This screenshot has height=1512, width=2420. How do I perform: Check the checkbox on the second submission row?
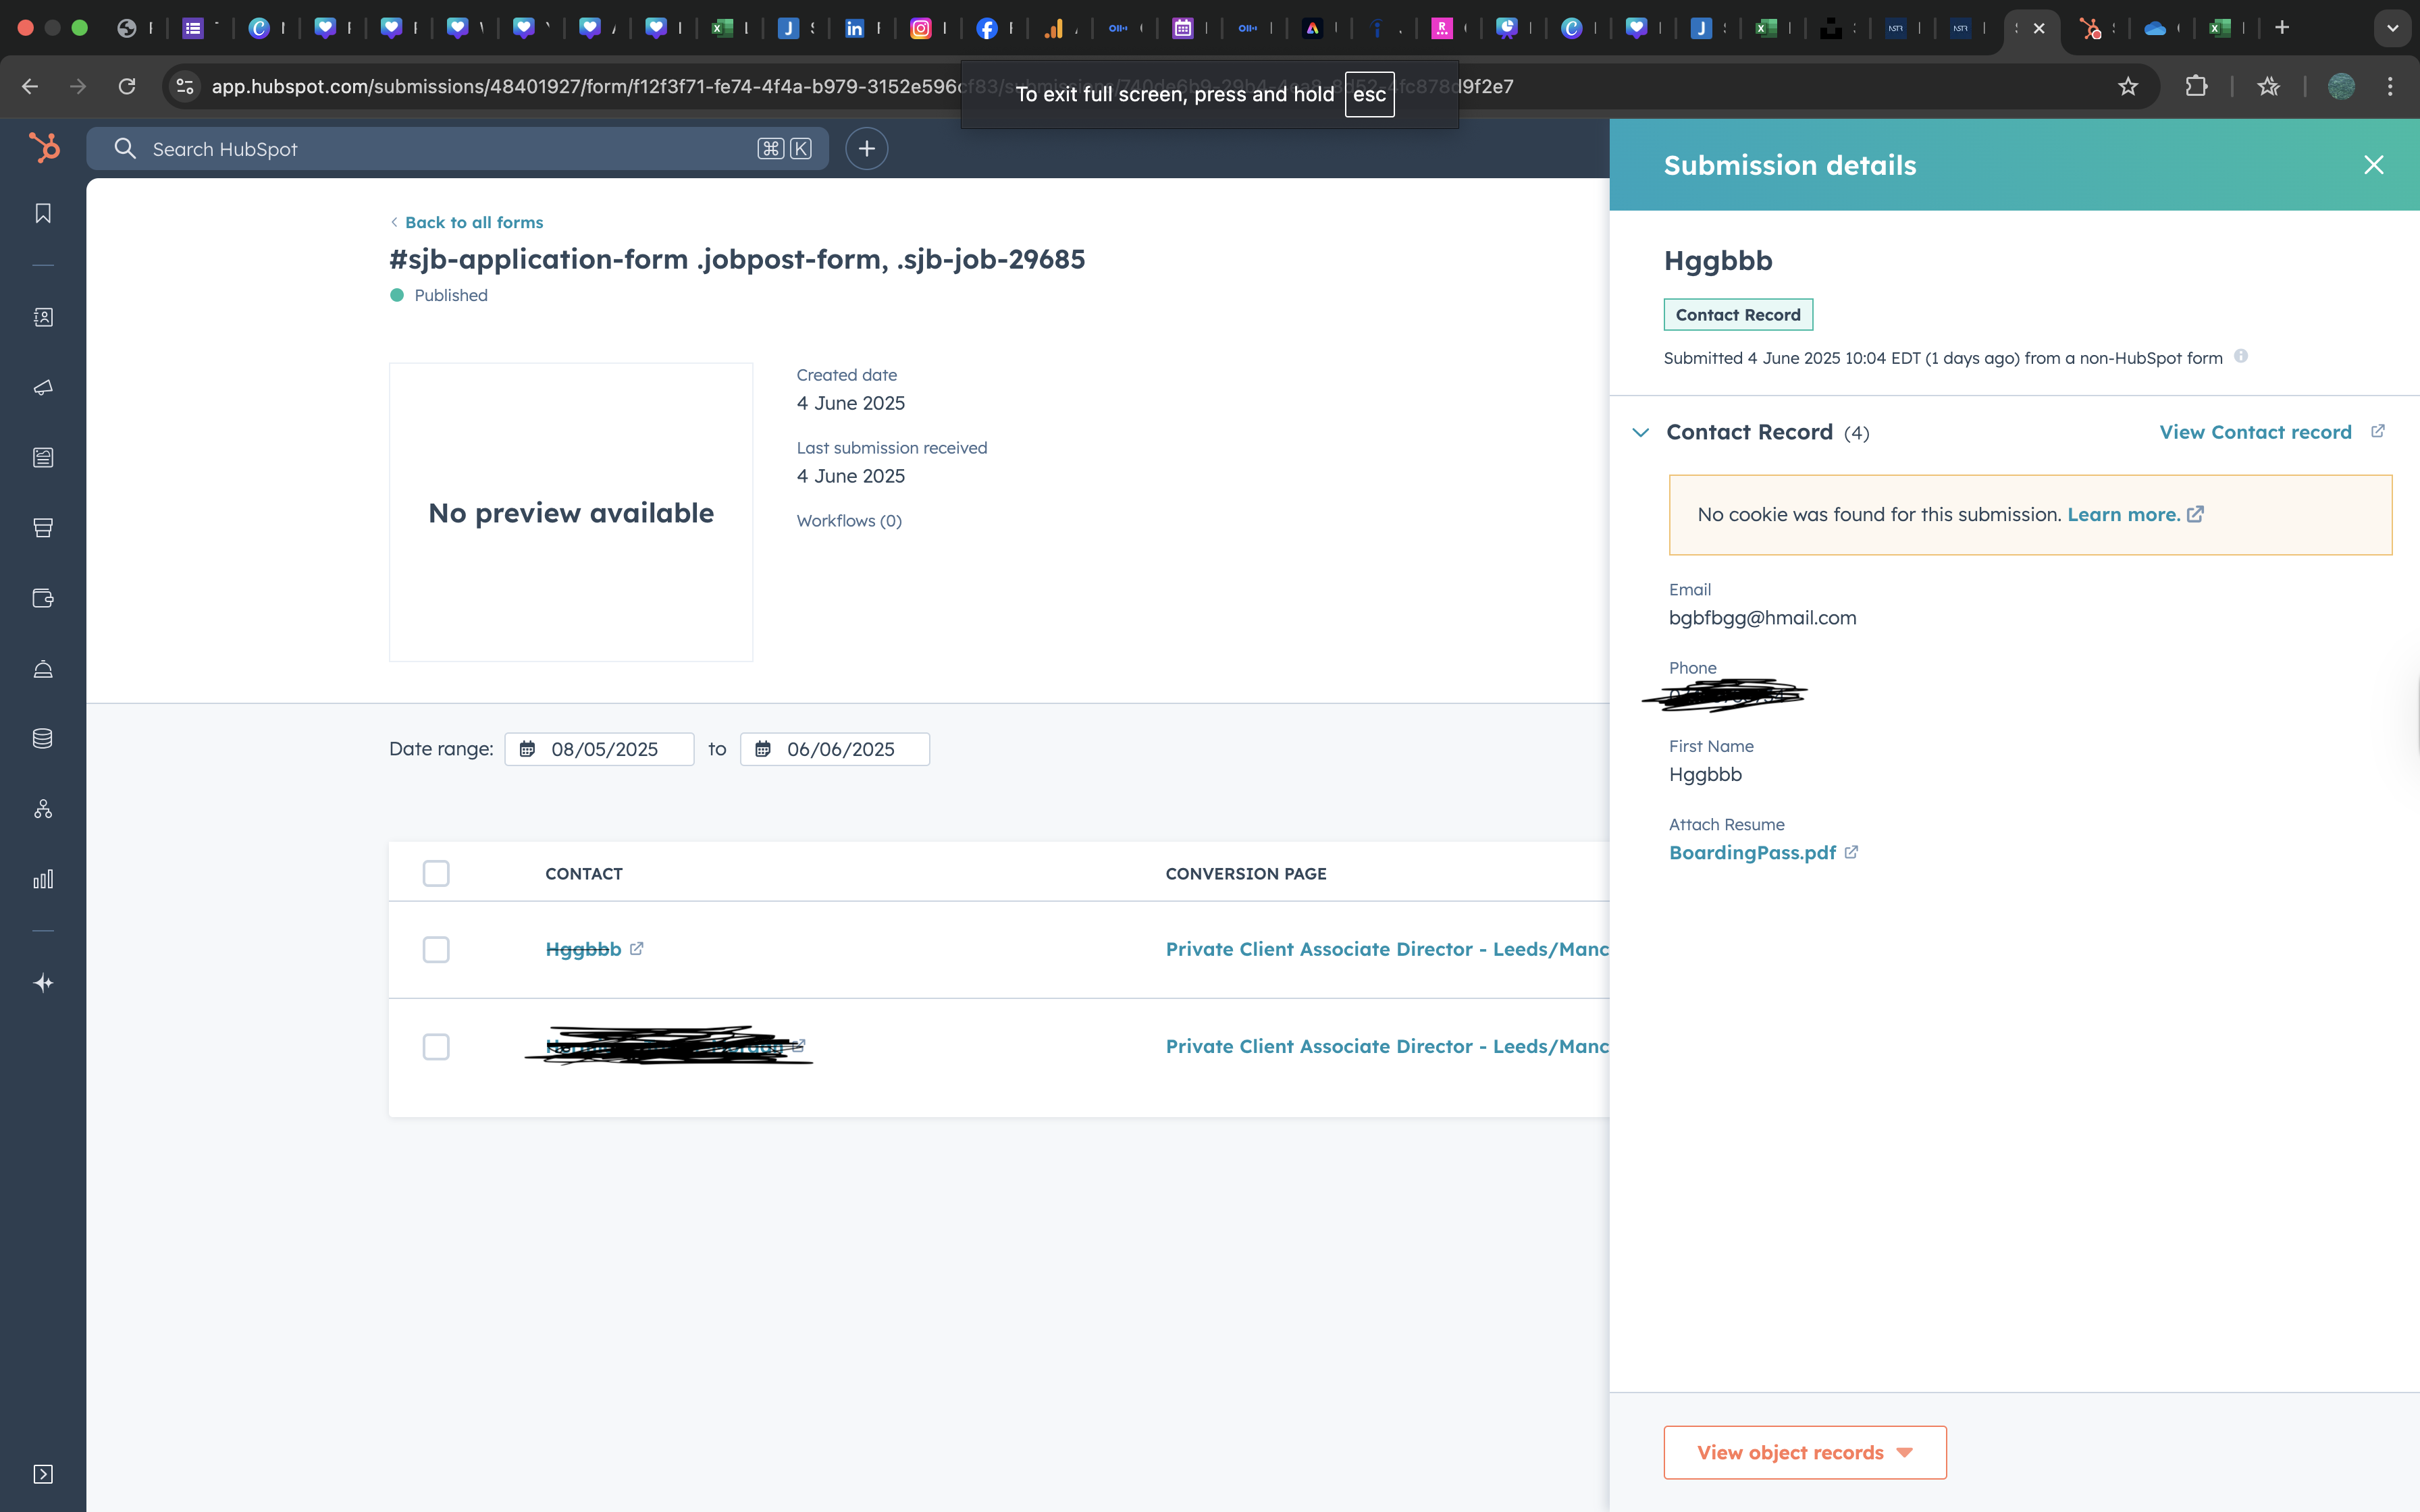436,1046
